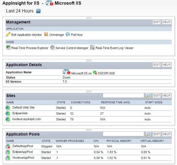Click EDIT in the Management panel
The image size is (177, 165).
tap(157, 22)
